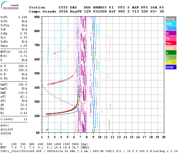Click the IGA value 03+

(x=154, y=11)
